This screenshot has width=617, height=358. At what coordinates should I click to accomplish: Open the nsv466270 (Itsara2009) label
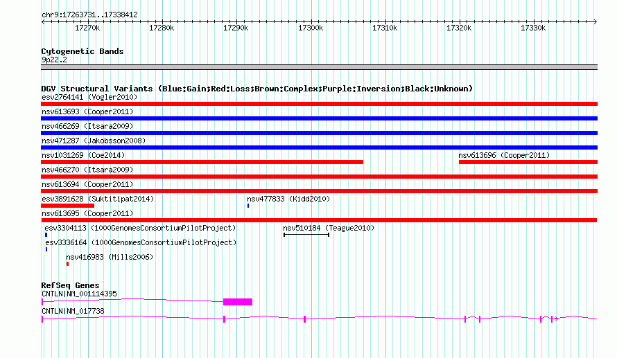point(87,170)
